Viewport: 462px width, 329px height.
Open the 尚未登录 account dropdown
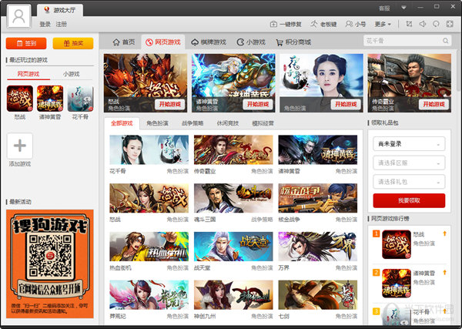point(409,144)
